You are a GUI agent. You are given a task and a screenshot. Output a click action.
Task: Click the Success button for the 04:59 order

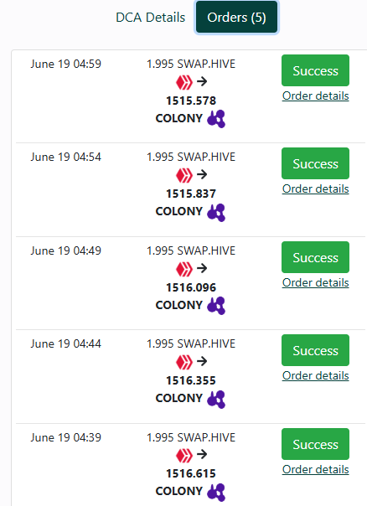pyautogui.click(x=315, y=70)
